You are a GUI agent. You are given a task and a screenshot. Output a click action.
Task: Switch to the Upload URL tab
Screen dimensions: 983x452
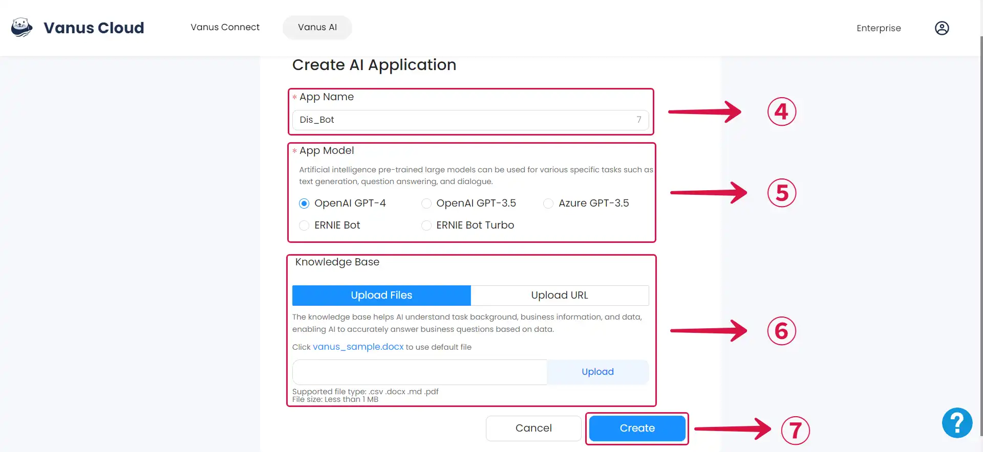tap(560, 295)
